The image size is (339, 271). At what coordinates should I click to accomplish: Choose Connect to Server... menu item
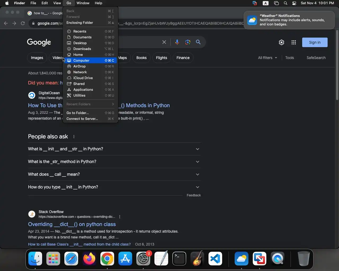pos(90,119)
